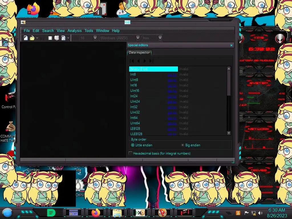Select Big endian byte order

pyautogui.click(x=191, y=145)
